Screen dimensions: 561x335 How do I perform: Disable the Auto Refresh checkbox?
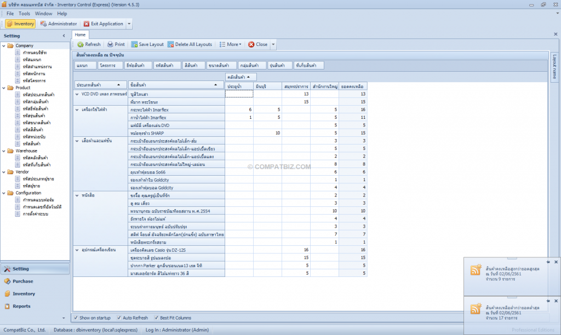pyautogui.click(x=119, y=317)
